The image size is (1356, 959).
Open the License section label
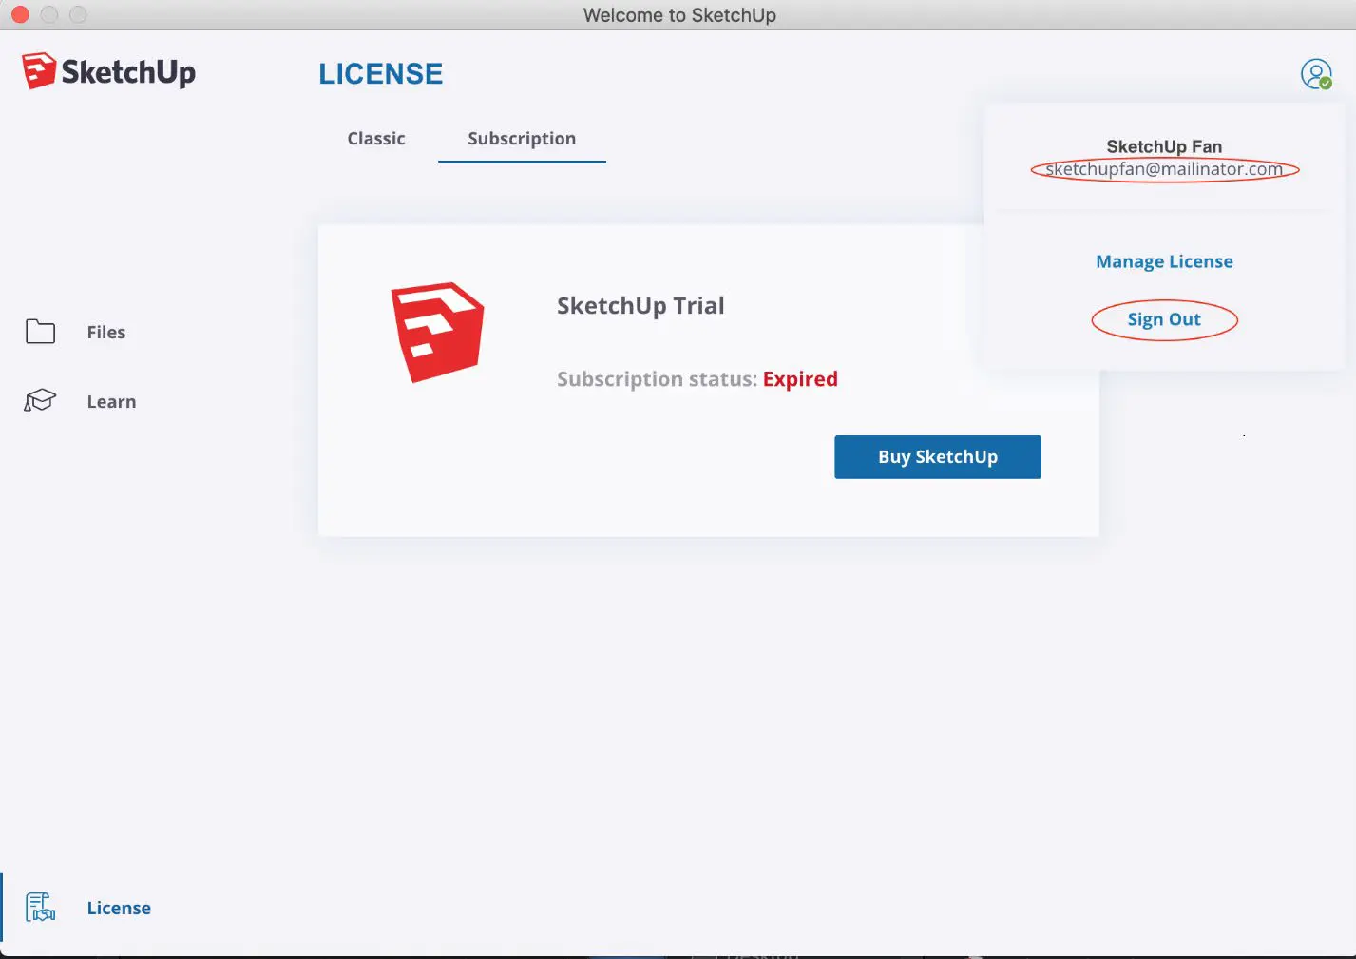(x=119, y=908)
